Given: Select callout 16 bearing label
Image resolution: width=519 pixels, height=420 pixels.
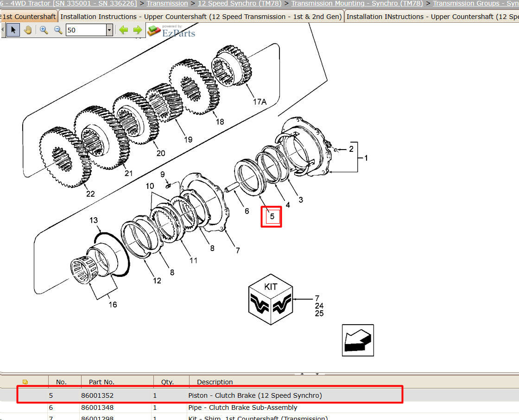Looking at the screenshot, I should coord(113,305).
